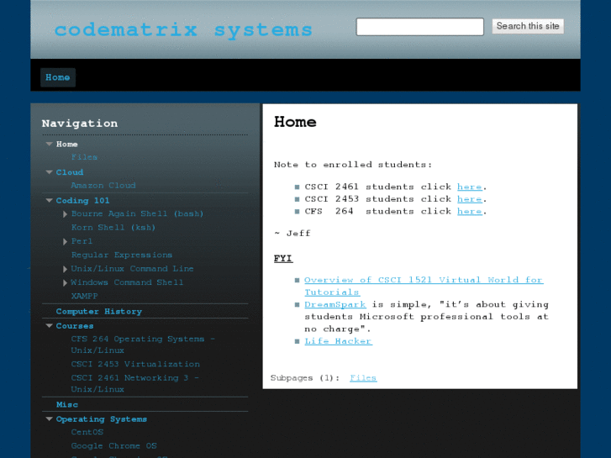611x458 pixels.
Task: Open the Life Hacker link
Action: pyautogui.click(x=338, y=341)
